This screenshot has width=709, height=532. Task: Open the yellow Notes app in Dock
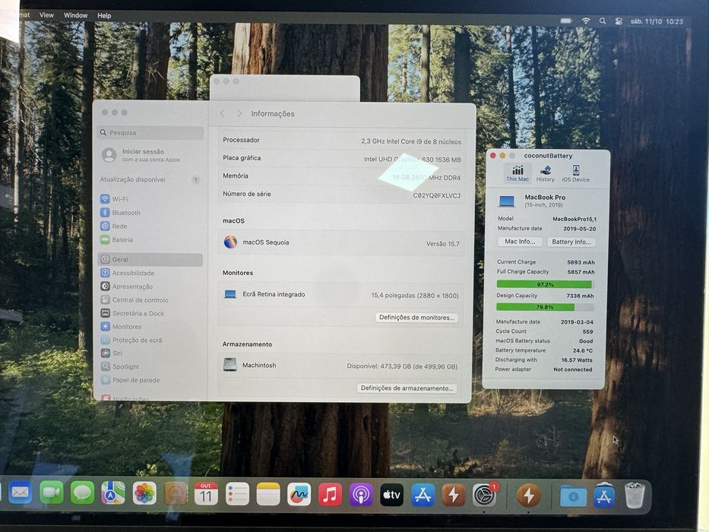click(x=268, y=494)
